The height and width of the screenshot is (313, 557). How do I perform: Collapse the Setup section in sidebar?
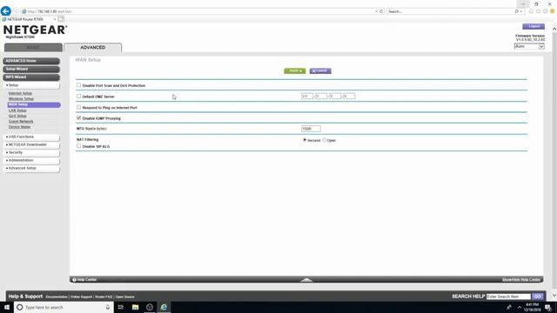click(x=31, y=85)
